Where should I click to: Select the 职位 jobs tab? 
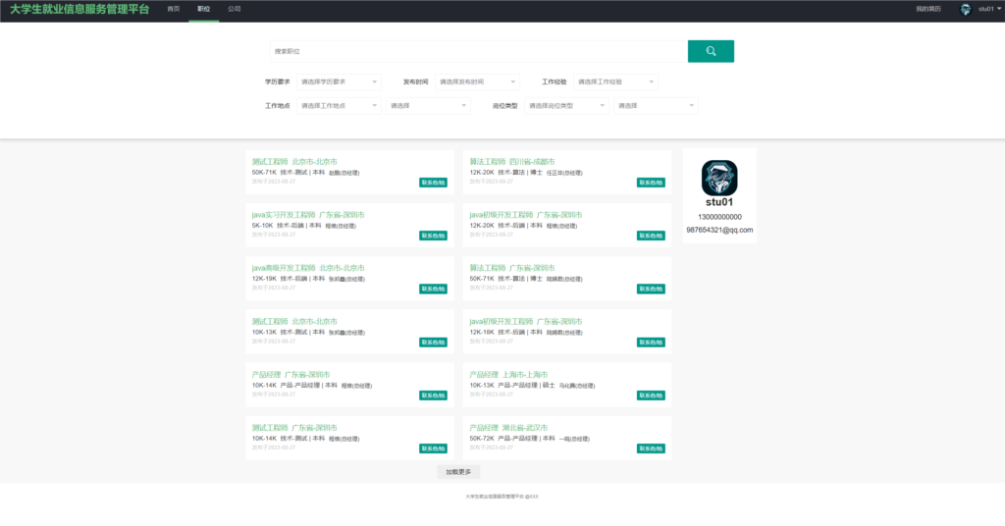[x=203, y=9]
